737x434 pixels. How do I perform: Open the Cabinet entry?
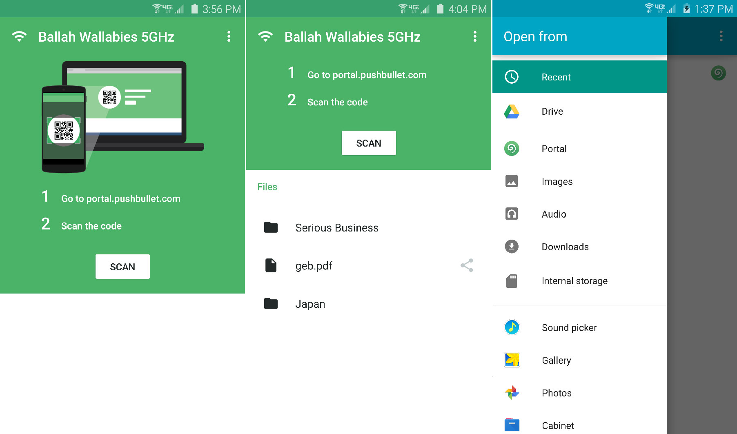point(557,425)
